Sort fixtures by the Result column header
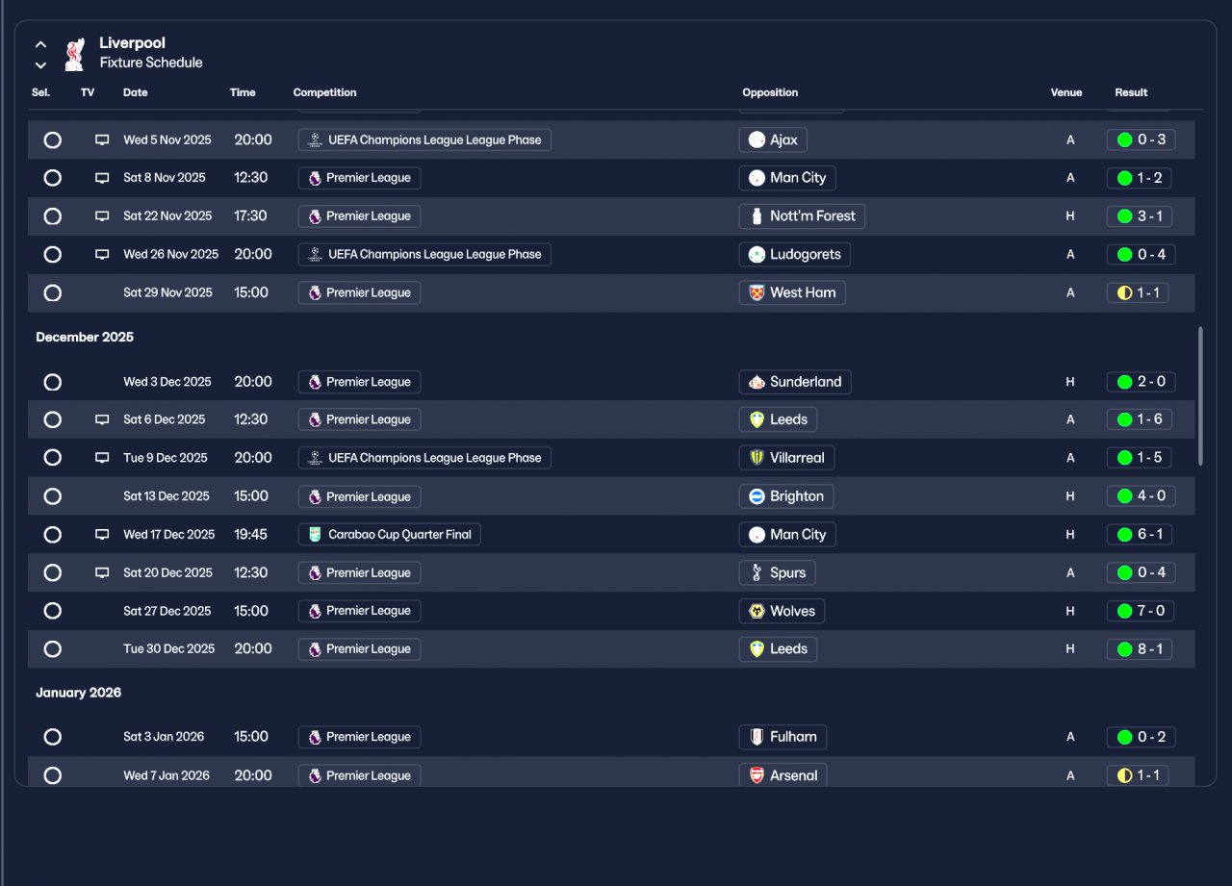1232x886 pixels. [x=1132, y=92]
